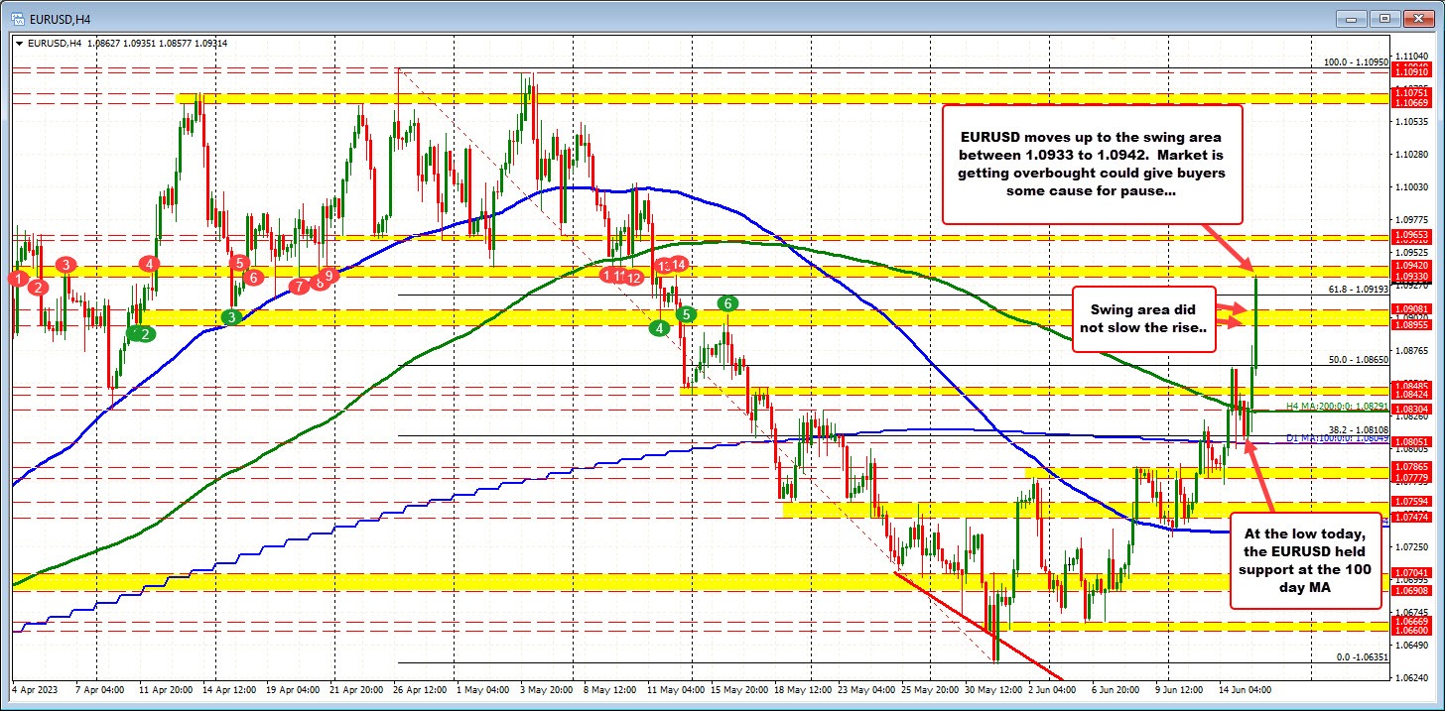Click the red marker 7 near 19 April
The width and height of the screenshot is (1445, 711).
point(297,286)
